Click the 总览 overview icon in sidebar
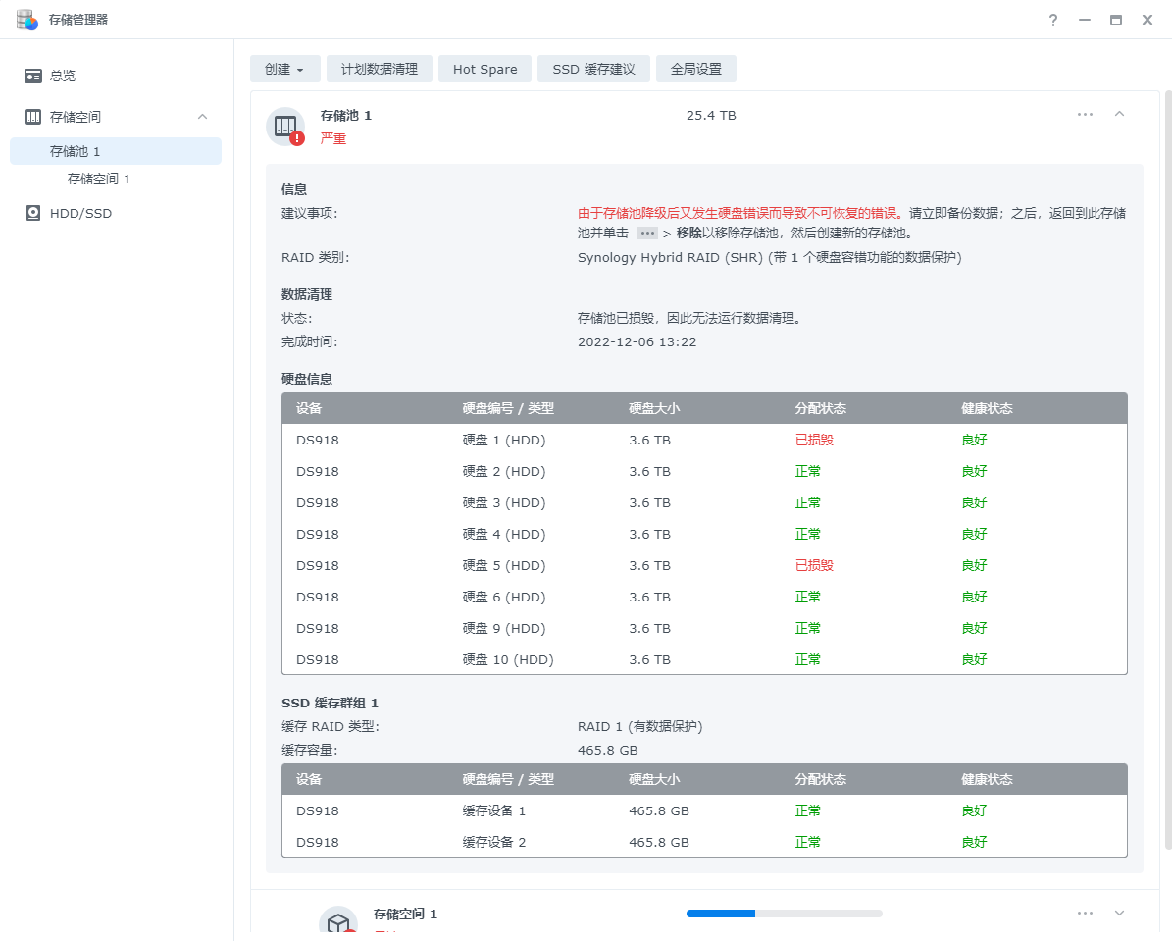 click(33, 76)
